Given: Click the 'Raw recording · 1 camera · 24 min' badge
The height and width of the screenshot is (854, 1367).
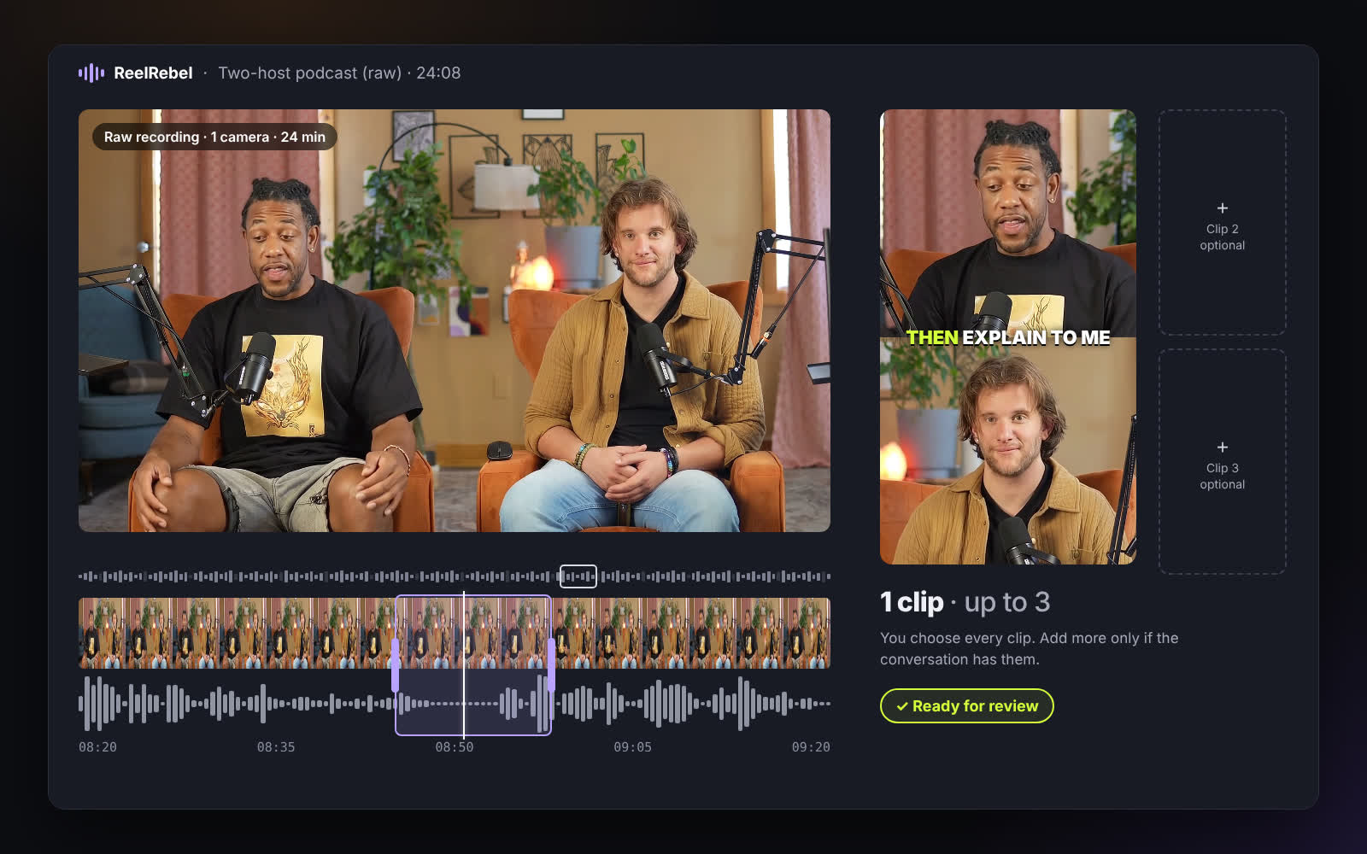Looking at the screenshot, I should point(214,137).
